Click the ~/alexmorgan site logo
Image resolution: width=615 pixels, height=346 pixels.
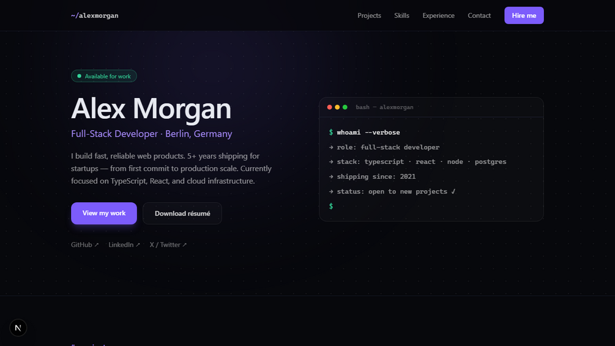[94, 16]
